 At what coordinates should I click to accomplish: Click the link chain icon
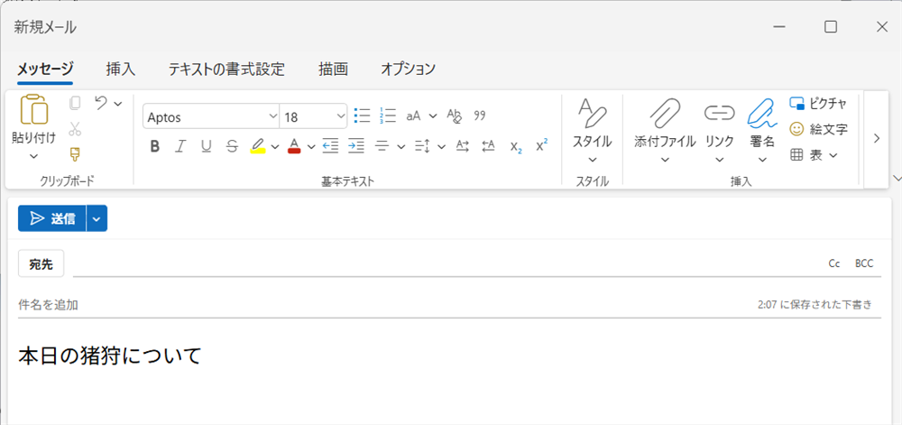coord(720,113)
